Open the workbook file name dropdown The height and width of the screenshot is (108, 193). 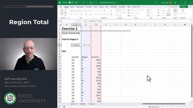click(116, 3)
